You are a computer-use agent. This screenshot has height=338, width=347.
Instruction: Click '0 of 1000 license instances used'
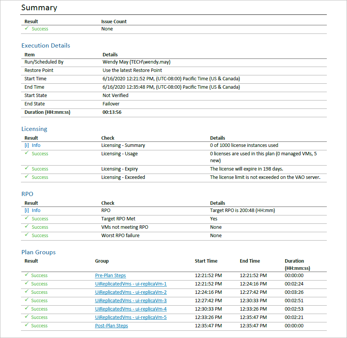click(244, 145)
